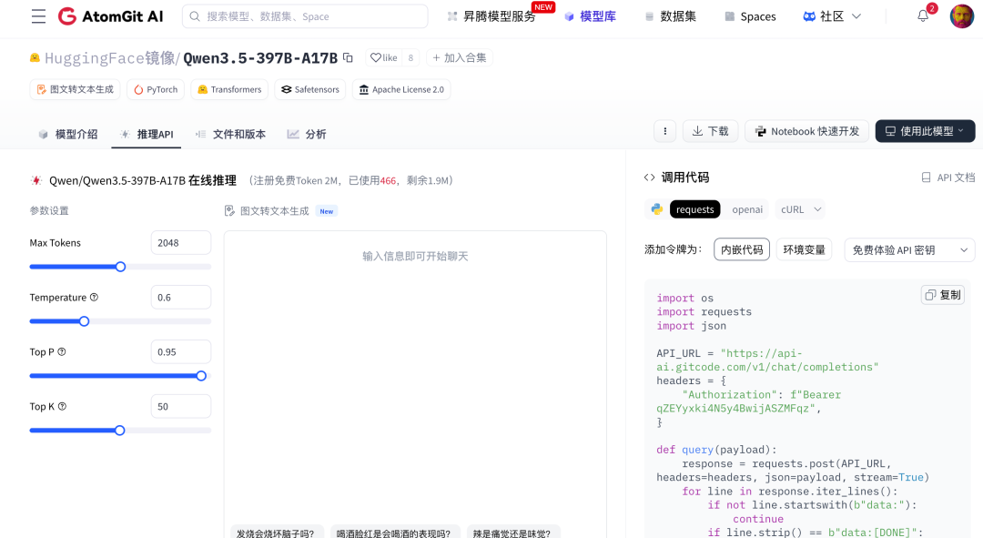983x538 pixels.
Task: Click the HuggingFace emoji icon before title
Action: (35, 57)
